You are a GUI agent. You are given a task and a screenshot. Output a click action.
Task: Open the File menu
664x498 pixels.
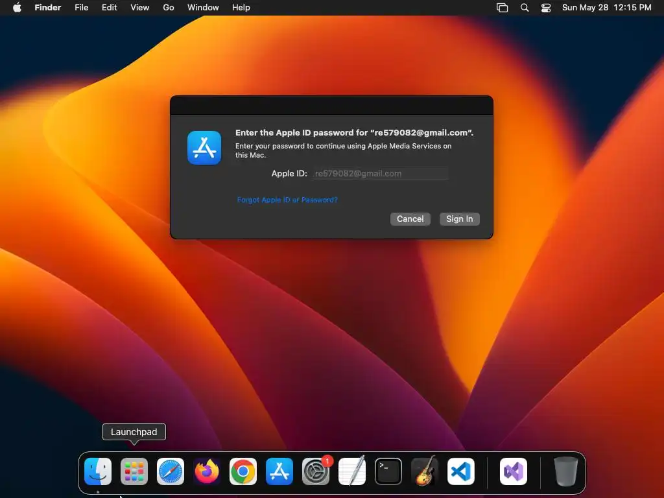click(x=81, y=7)
